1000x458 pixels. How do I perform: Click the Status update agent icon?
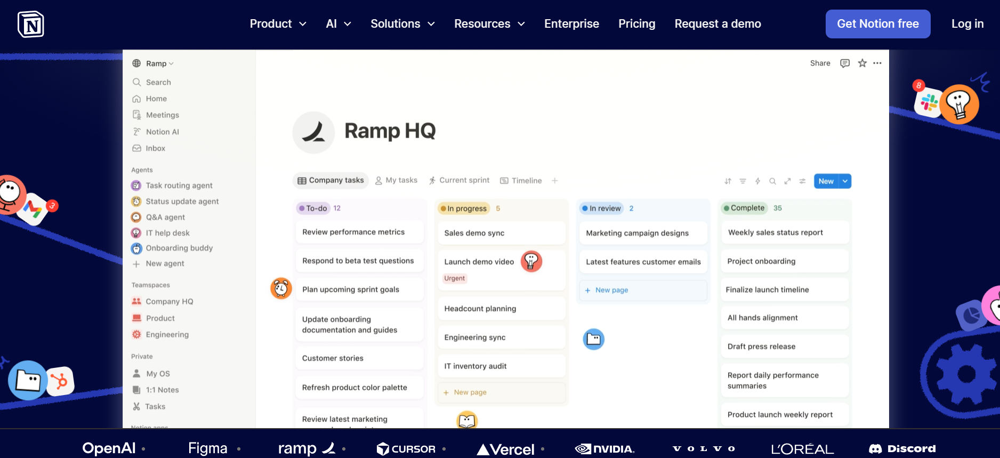click(x=136, y=202)
